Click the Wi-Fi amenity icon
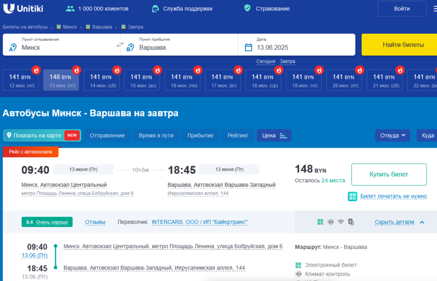Screen dimensions: 437x281 [x=341, y=222]
